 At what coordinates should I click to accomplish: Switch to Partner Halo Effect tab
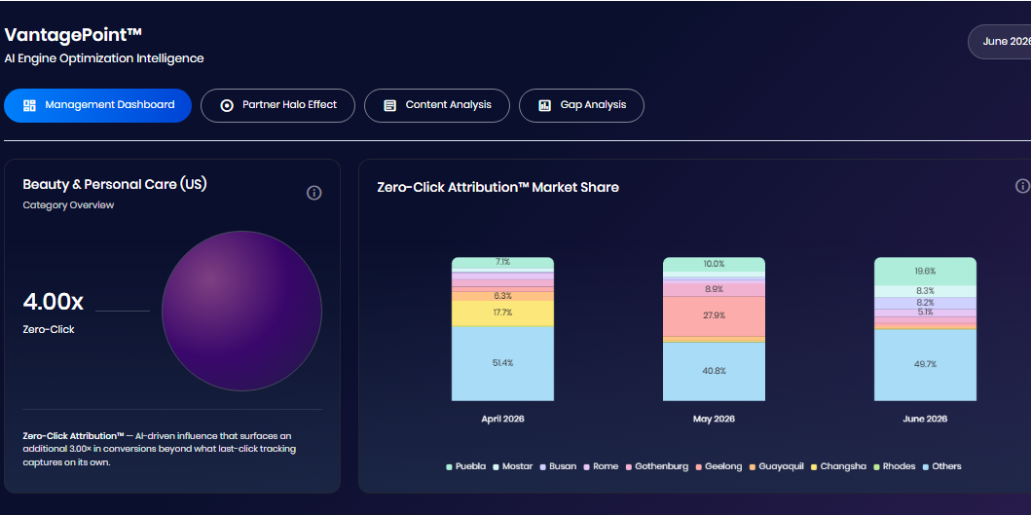pos(277,105)
